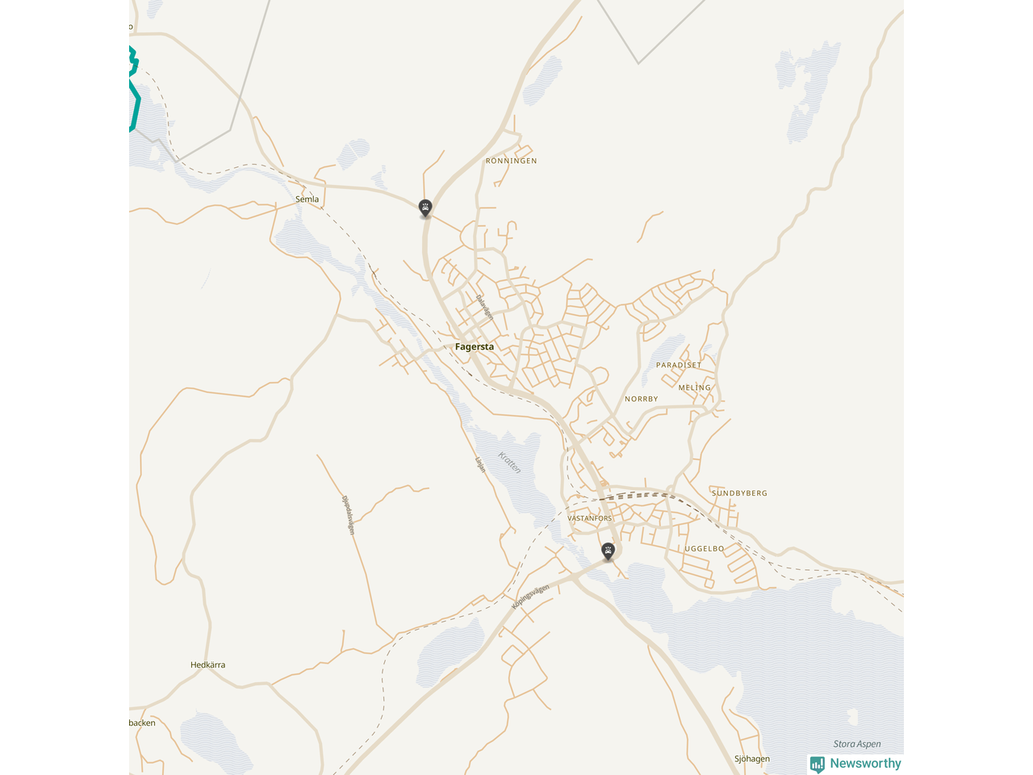Click the Newsworthy chart icon
Screen dimensions: 1033x775
coord(818,764)
